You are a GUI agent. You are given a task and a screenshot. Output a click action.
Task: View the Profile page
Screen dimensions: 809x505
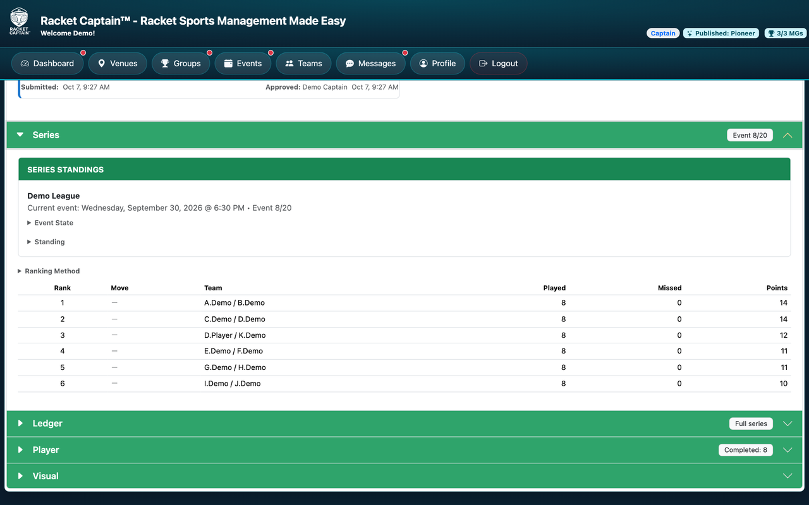point(437,63)
